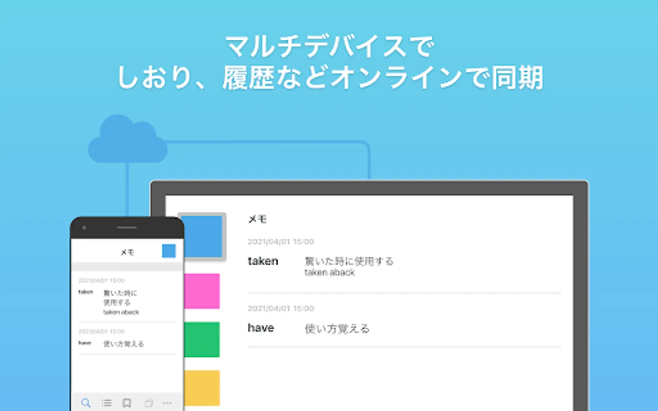The image size is (658, 411).
Task: Click the phone's word list entry for have
Action: pos(85,342)
